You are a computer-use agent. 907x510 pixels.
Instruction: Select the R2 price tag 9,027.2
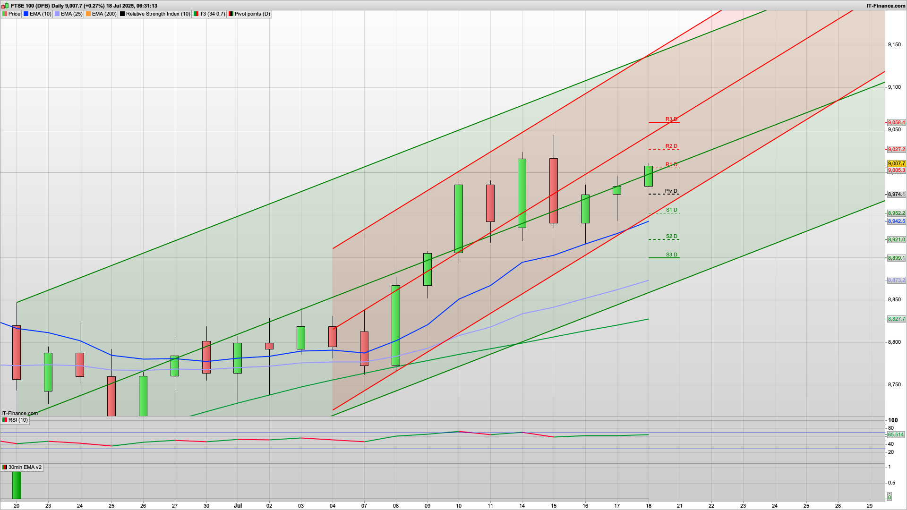(x=896, y=149)
